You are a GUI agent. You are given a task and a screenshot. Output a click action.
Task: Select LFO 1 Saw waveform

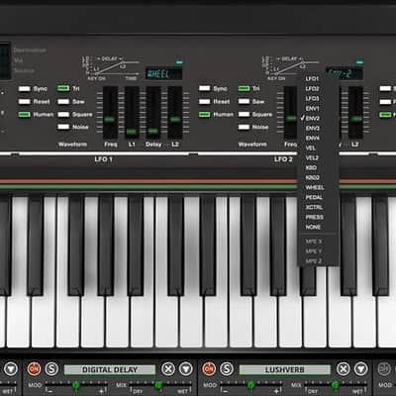63,102
